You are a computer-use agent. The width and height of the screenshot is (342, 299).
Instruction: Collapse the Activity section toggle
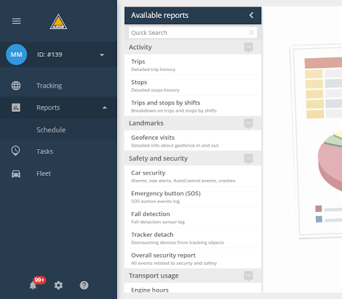tap(248, 47)
